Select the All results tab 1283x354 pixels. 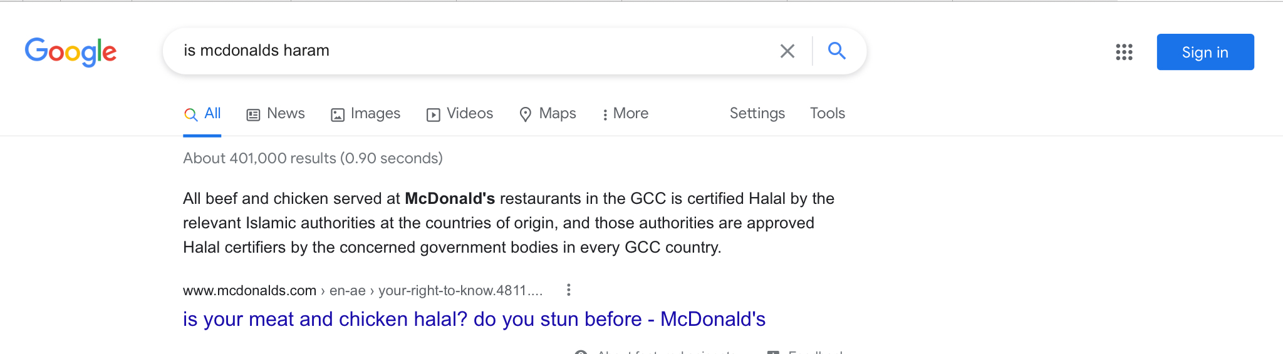click(x=202, y=114)
